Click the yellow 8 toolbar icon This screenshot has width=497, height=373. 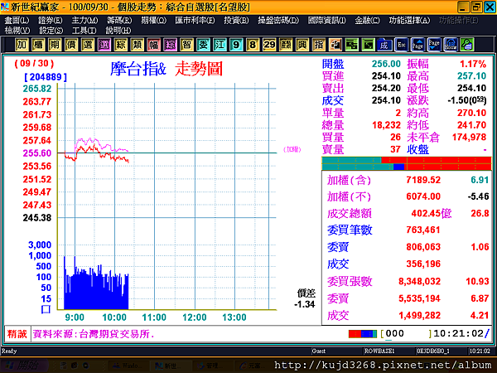point(253,45)
